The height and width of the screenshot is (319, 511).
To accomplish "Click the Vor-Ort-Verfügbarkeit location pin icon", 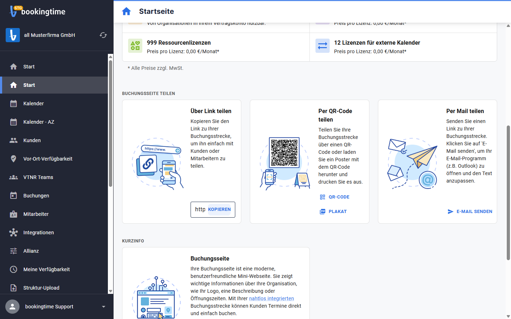I will 13,159.
